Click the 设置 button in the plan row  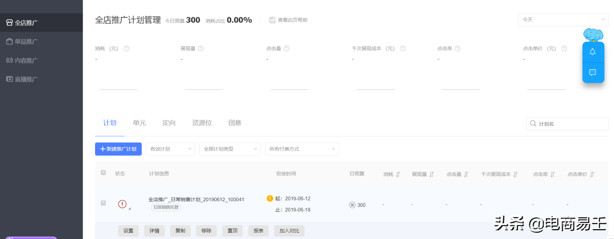tap(128, 231)
